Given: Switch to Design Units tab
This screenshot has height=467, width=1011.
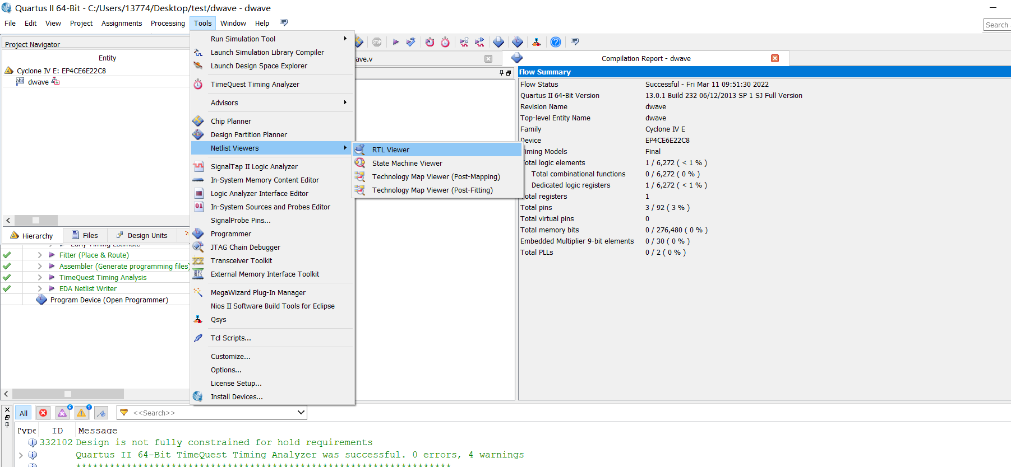Looking at the screenshot, I should coord(142,236).
